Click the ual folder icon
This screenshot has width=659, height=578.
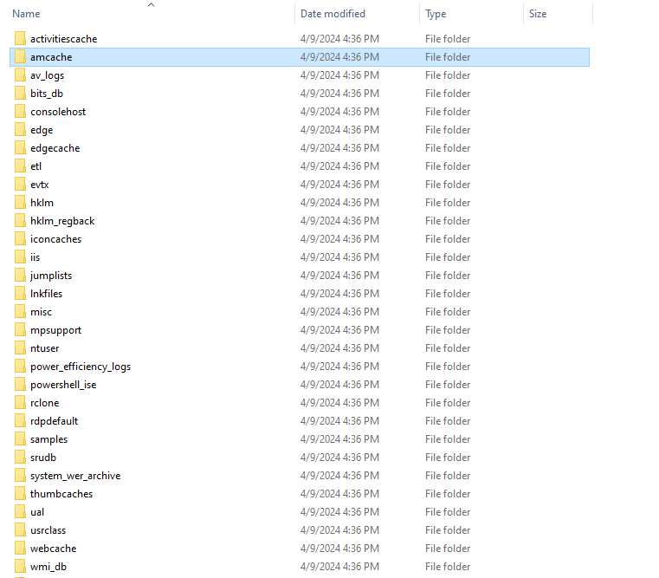(x=20, y=511)
